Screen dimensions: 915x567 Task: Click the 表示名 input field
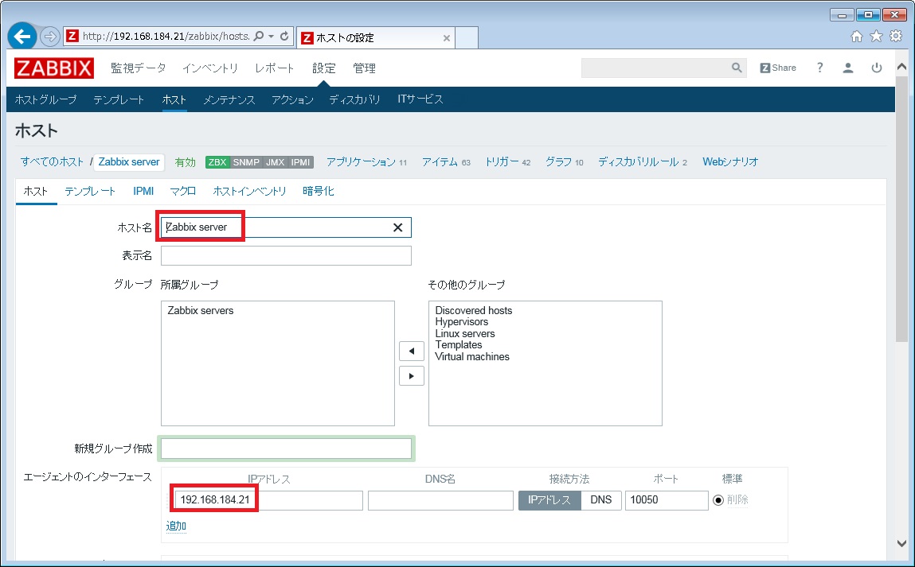[286, 256]
